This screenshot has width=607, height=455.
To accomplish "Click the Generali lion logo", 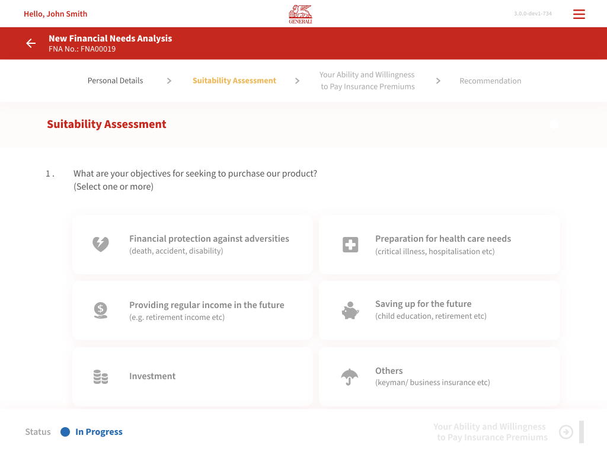I will tap(301, 14).
